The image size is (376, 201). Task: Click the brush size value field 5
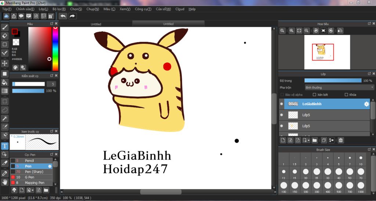(51, 84)
